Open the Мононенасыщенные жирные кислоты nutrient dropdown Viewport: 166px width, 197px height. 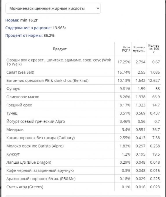[x=53, y=8]
